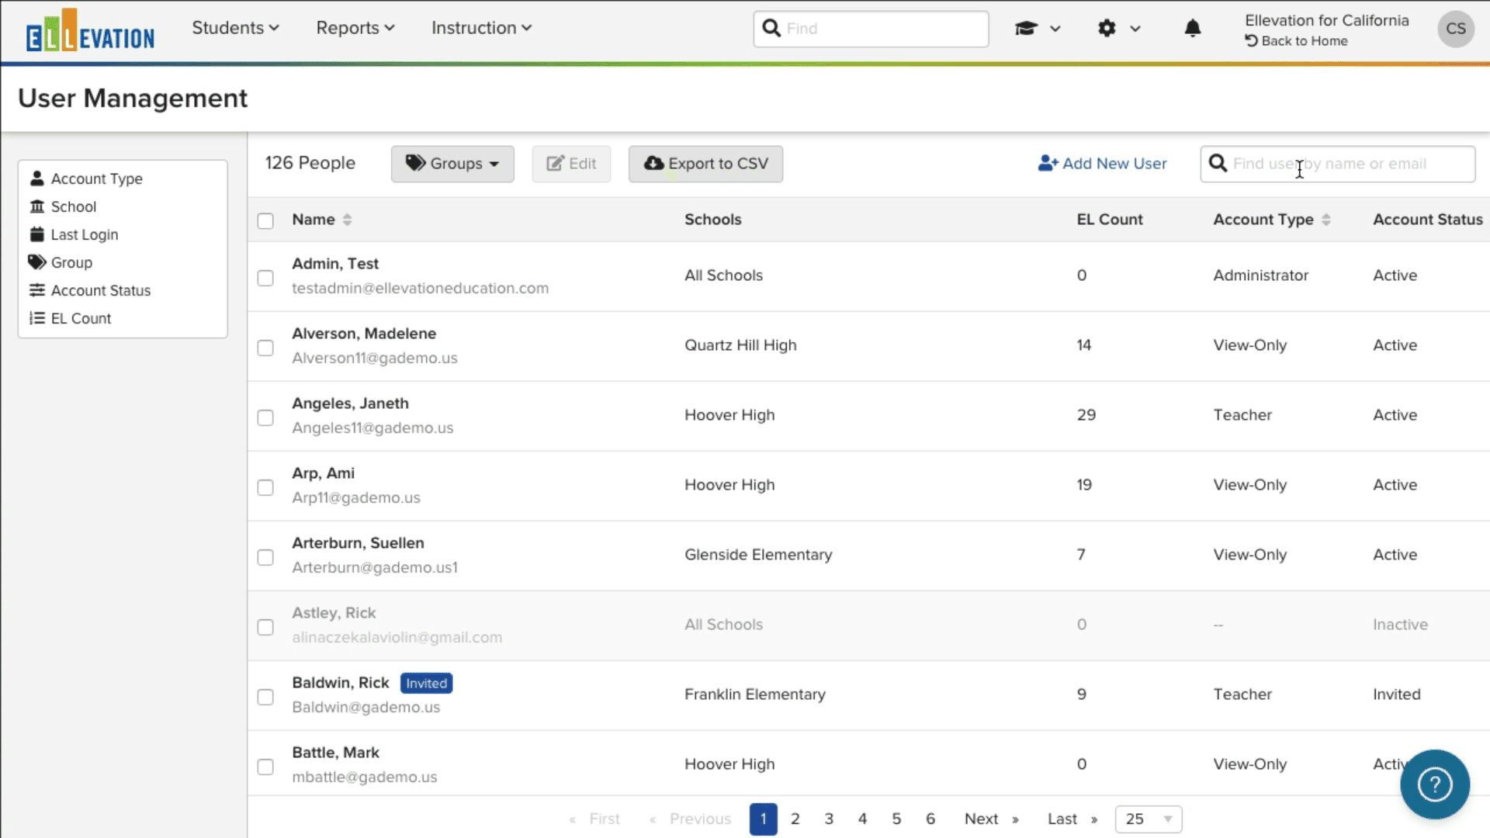Open the settings gear icon
The height and width of the screenshot is (838, 1490).
(x=1107, y=29)
